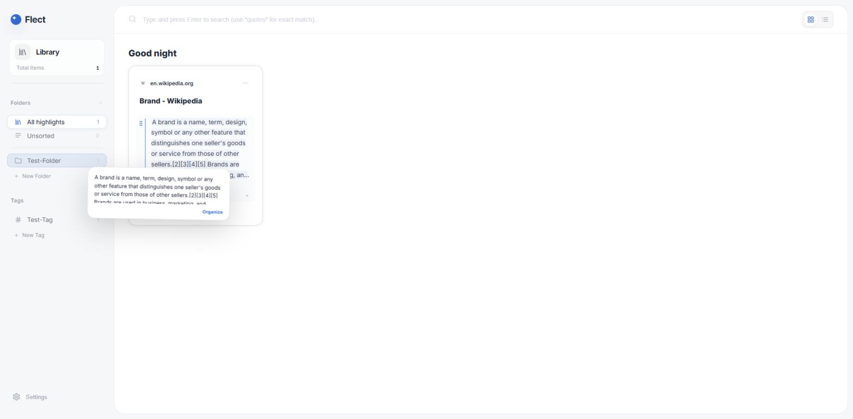Collapse the Folders section chevron
853x419 pixels.
(x=100, y=103)
